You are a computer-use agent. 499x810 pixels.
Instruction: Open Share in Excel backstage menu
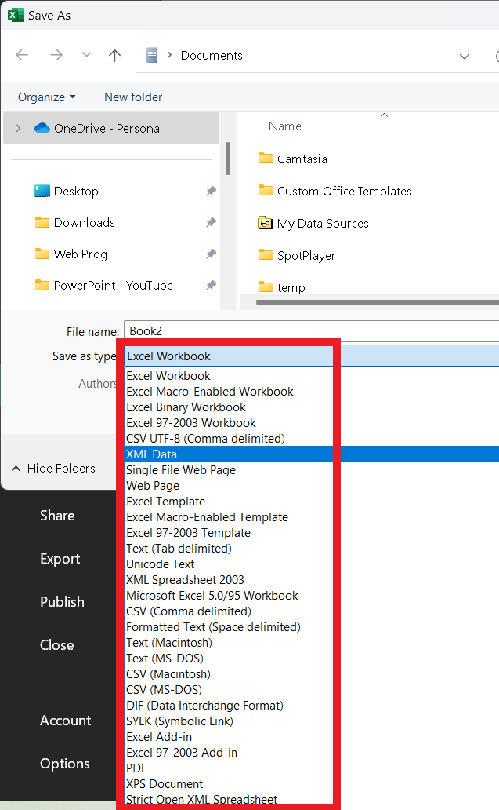click(57, 516)
